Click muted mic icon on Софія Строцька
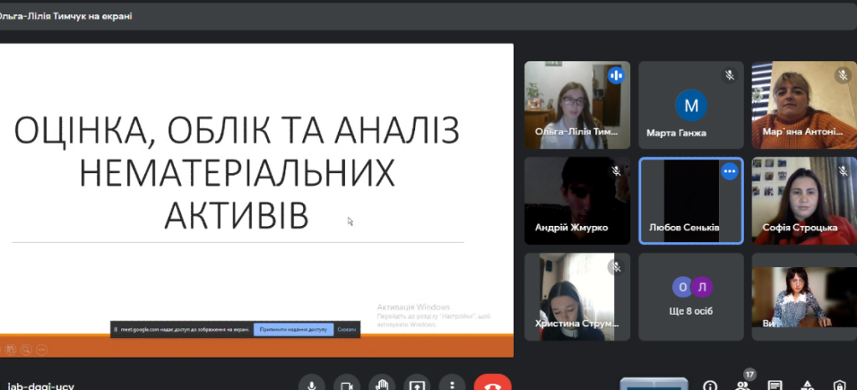857x390 pixels. (x=844, y=172)
